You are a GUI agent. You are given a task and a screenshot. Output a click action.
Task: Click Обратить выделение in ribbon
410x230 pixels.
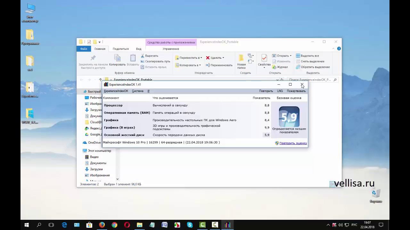tap(313, 67)
